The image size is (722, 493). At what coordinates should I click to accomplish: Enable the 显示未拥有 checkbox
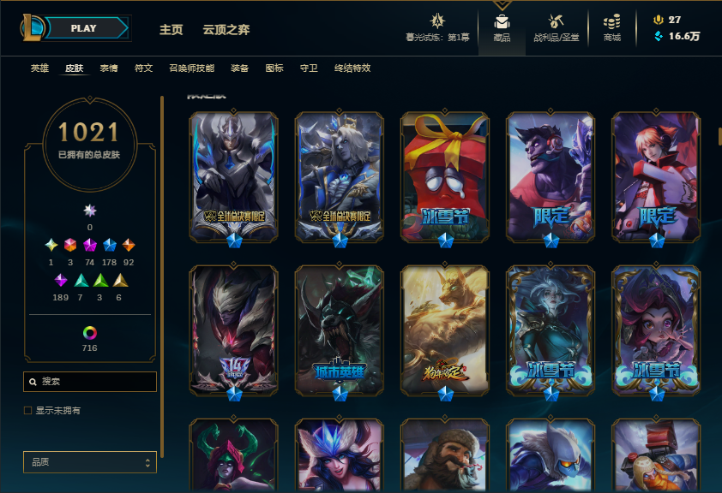(28, 410)
